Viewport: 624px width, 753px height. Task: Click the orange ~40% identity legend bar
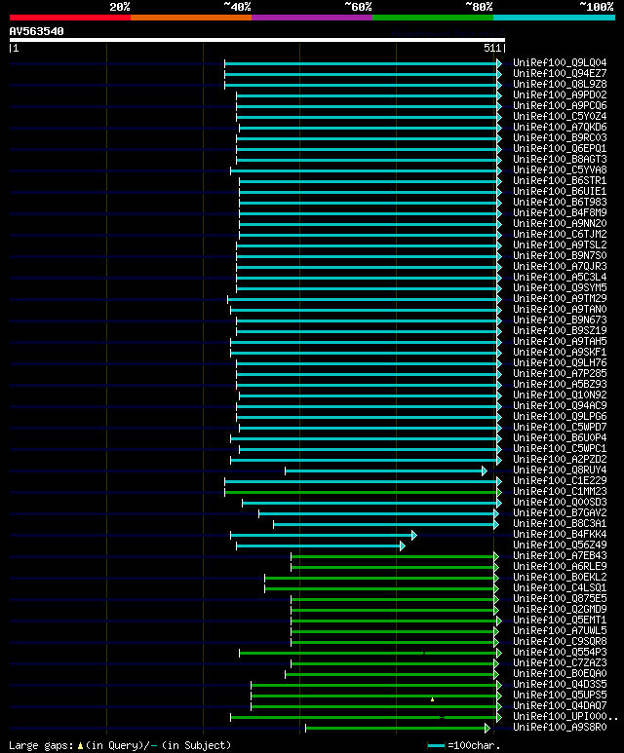(x=191, y=18)
